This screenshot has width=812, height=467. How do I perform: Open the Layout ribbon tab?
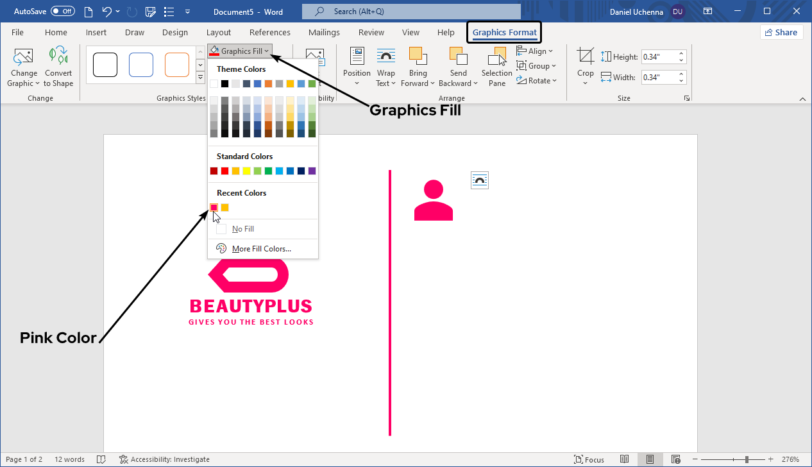click(219, 33)
